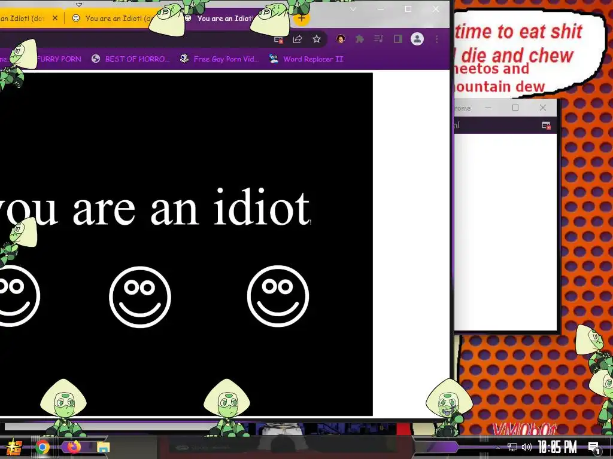
Task: Open the avatar extension icon in toolbar
Action: (x=341, y=39)
